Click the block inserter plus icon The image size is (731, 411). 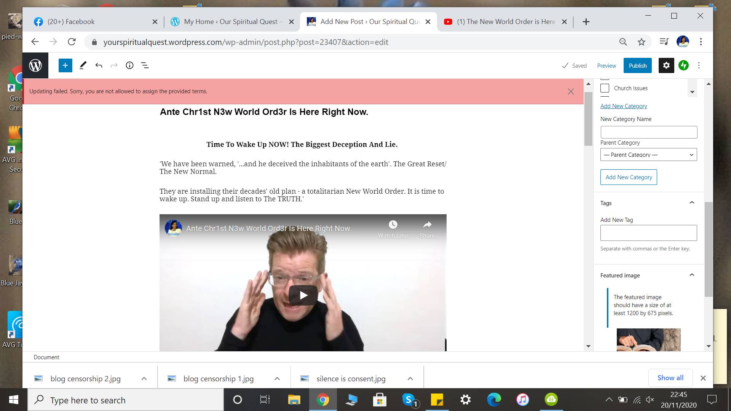(x=65, y=65)
